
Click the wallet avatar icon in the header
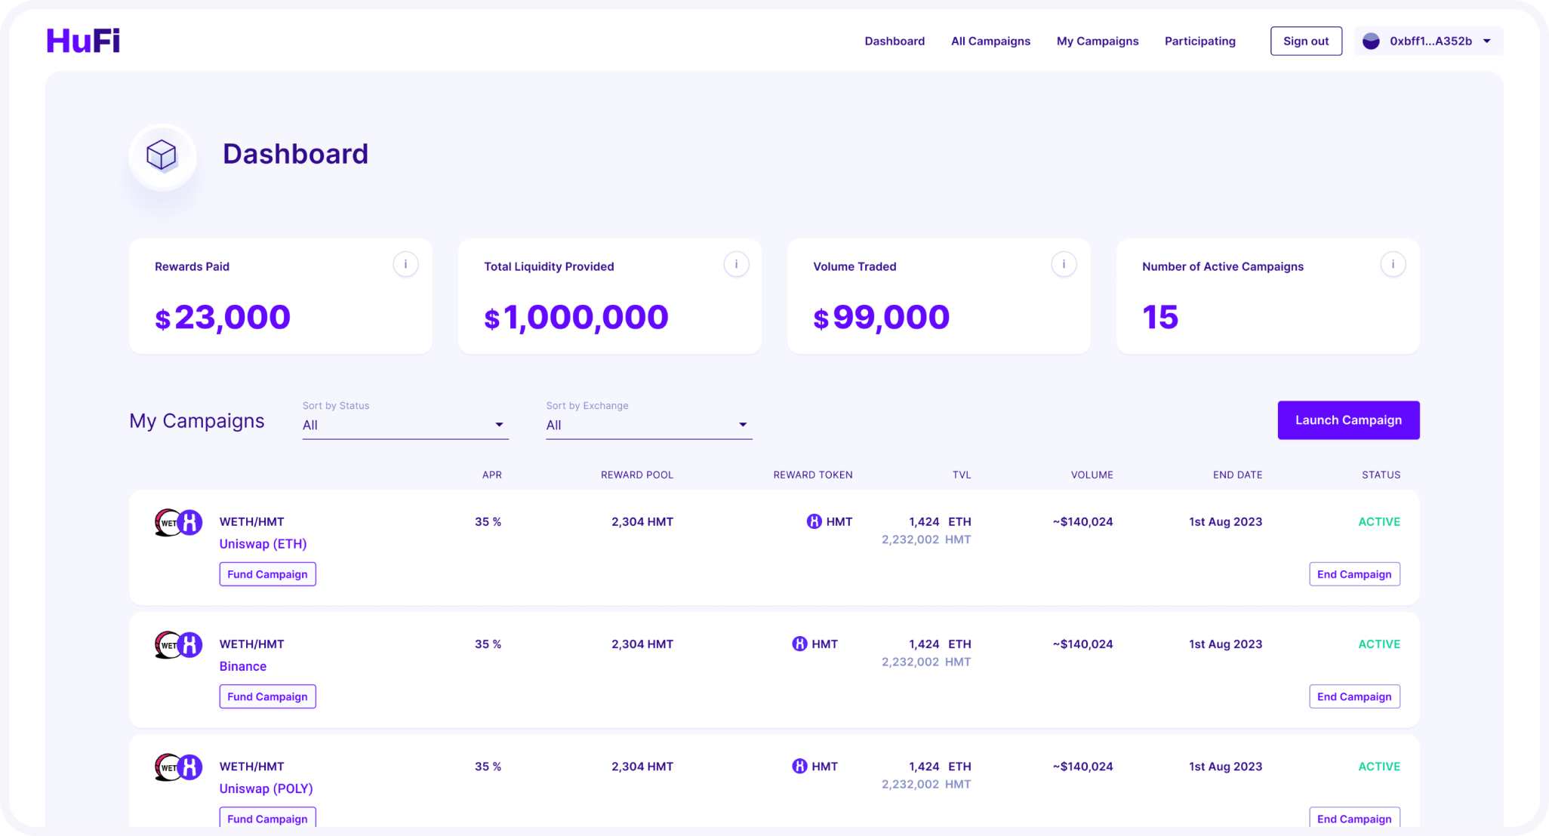(1371, 41)
